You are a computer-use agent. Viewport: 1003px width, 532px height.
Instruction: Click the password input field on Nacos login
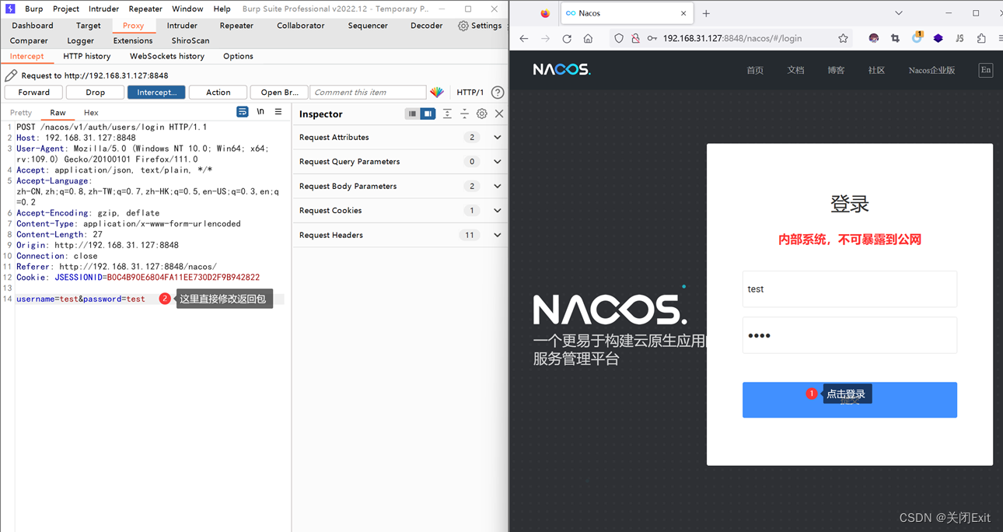(849, 334)
